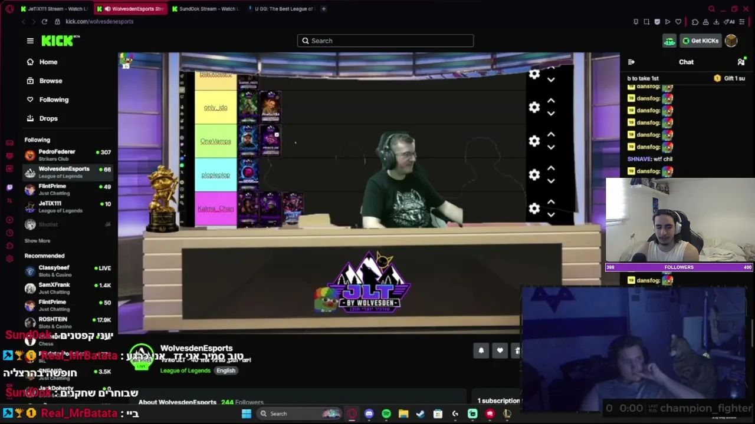Open Spotify from the taskbar
The width and height of the screenshot is (755, 424).
point(386,413)
